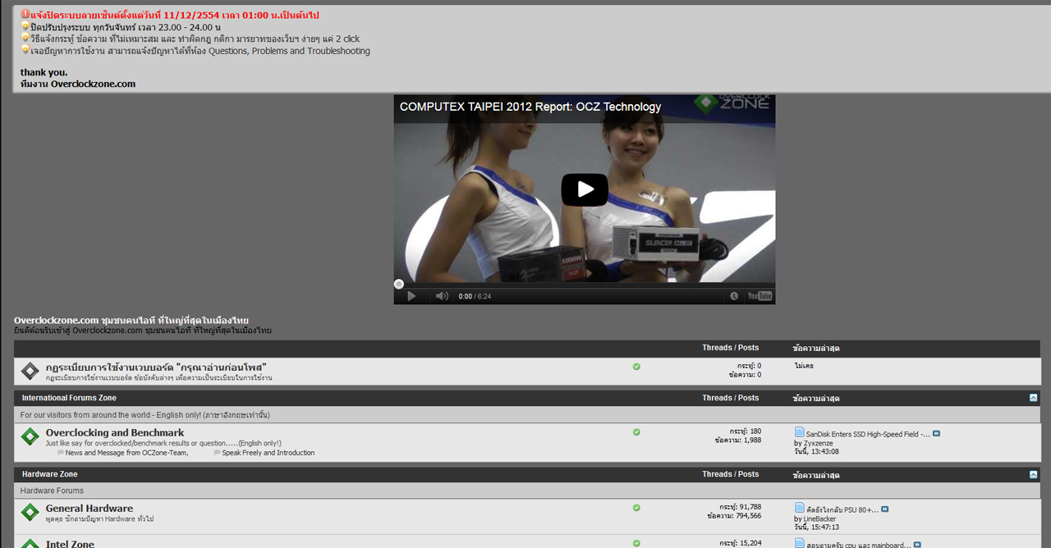Click green check status icon in Overclocking row

click(636, 432)
